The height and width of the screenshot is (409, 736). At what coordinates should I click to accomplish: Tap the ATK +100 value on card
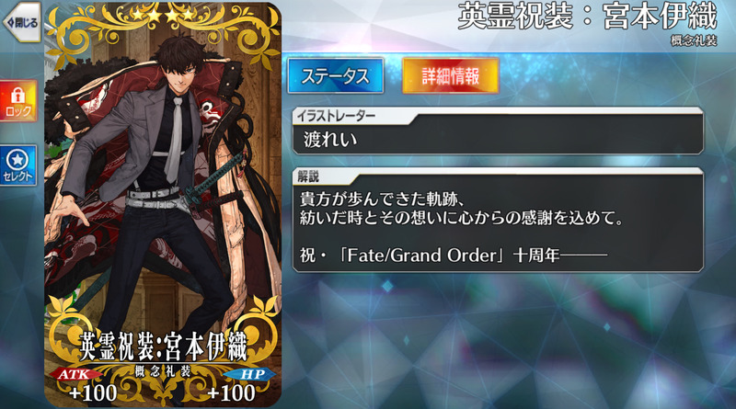(x=93, y=393)
